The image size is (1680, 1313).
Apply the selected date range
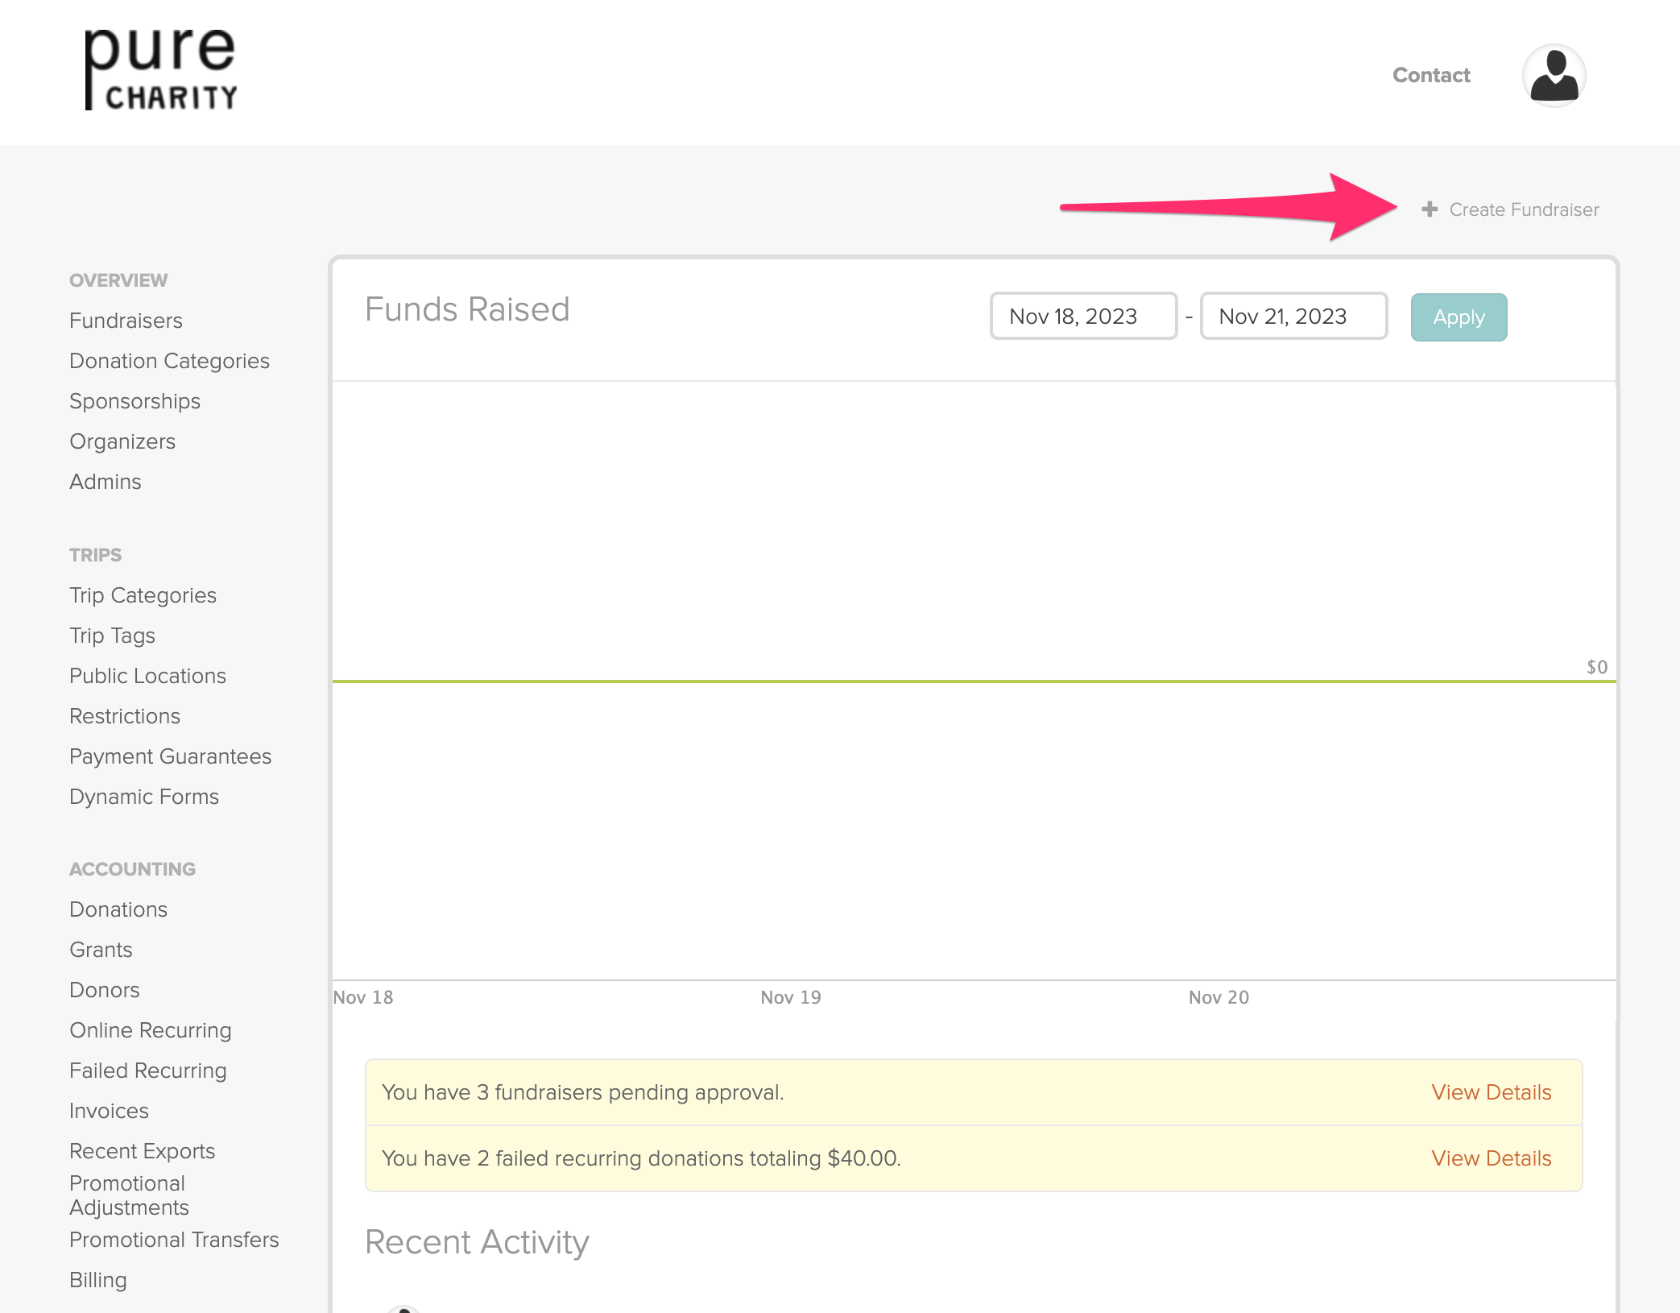pos(1459,317)
